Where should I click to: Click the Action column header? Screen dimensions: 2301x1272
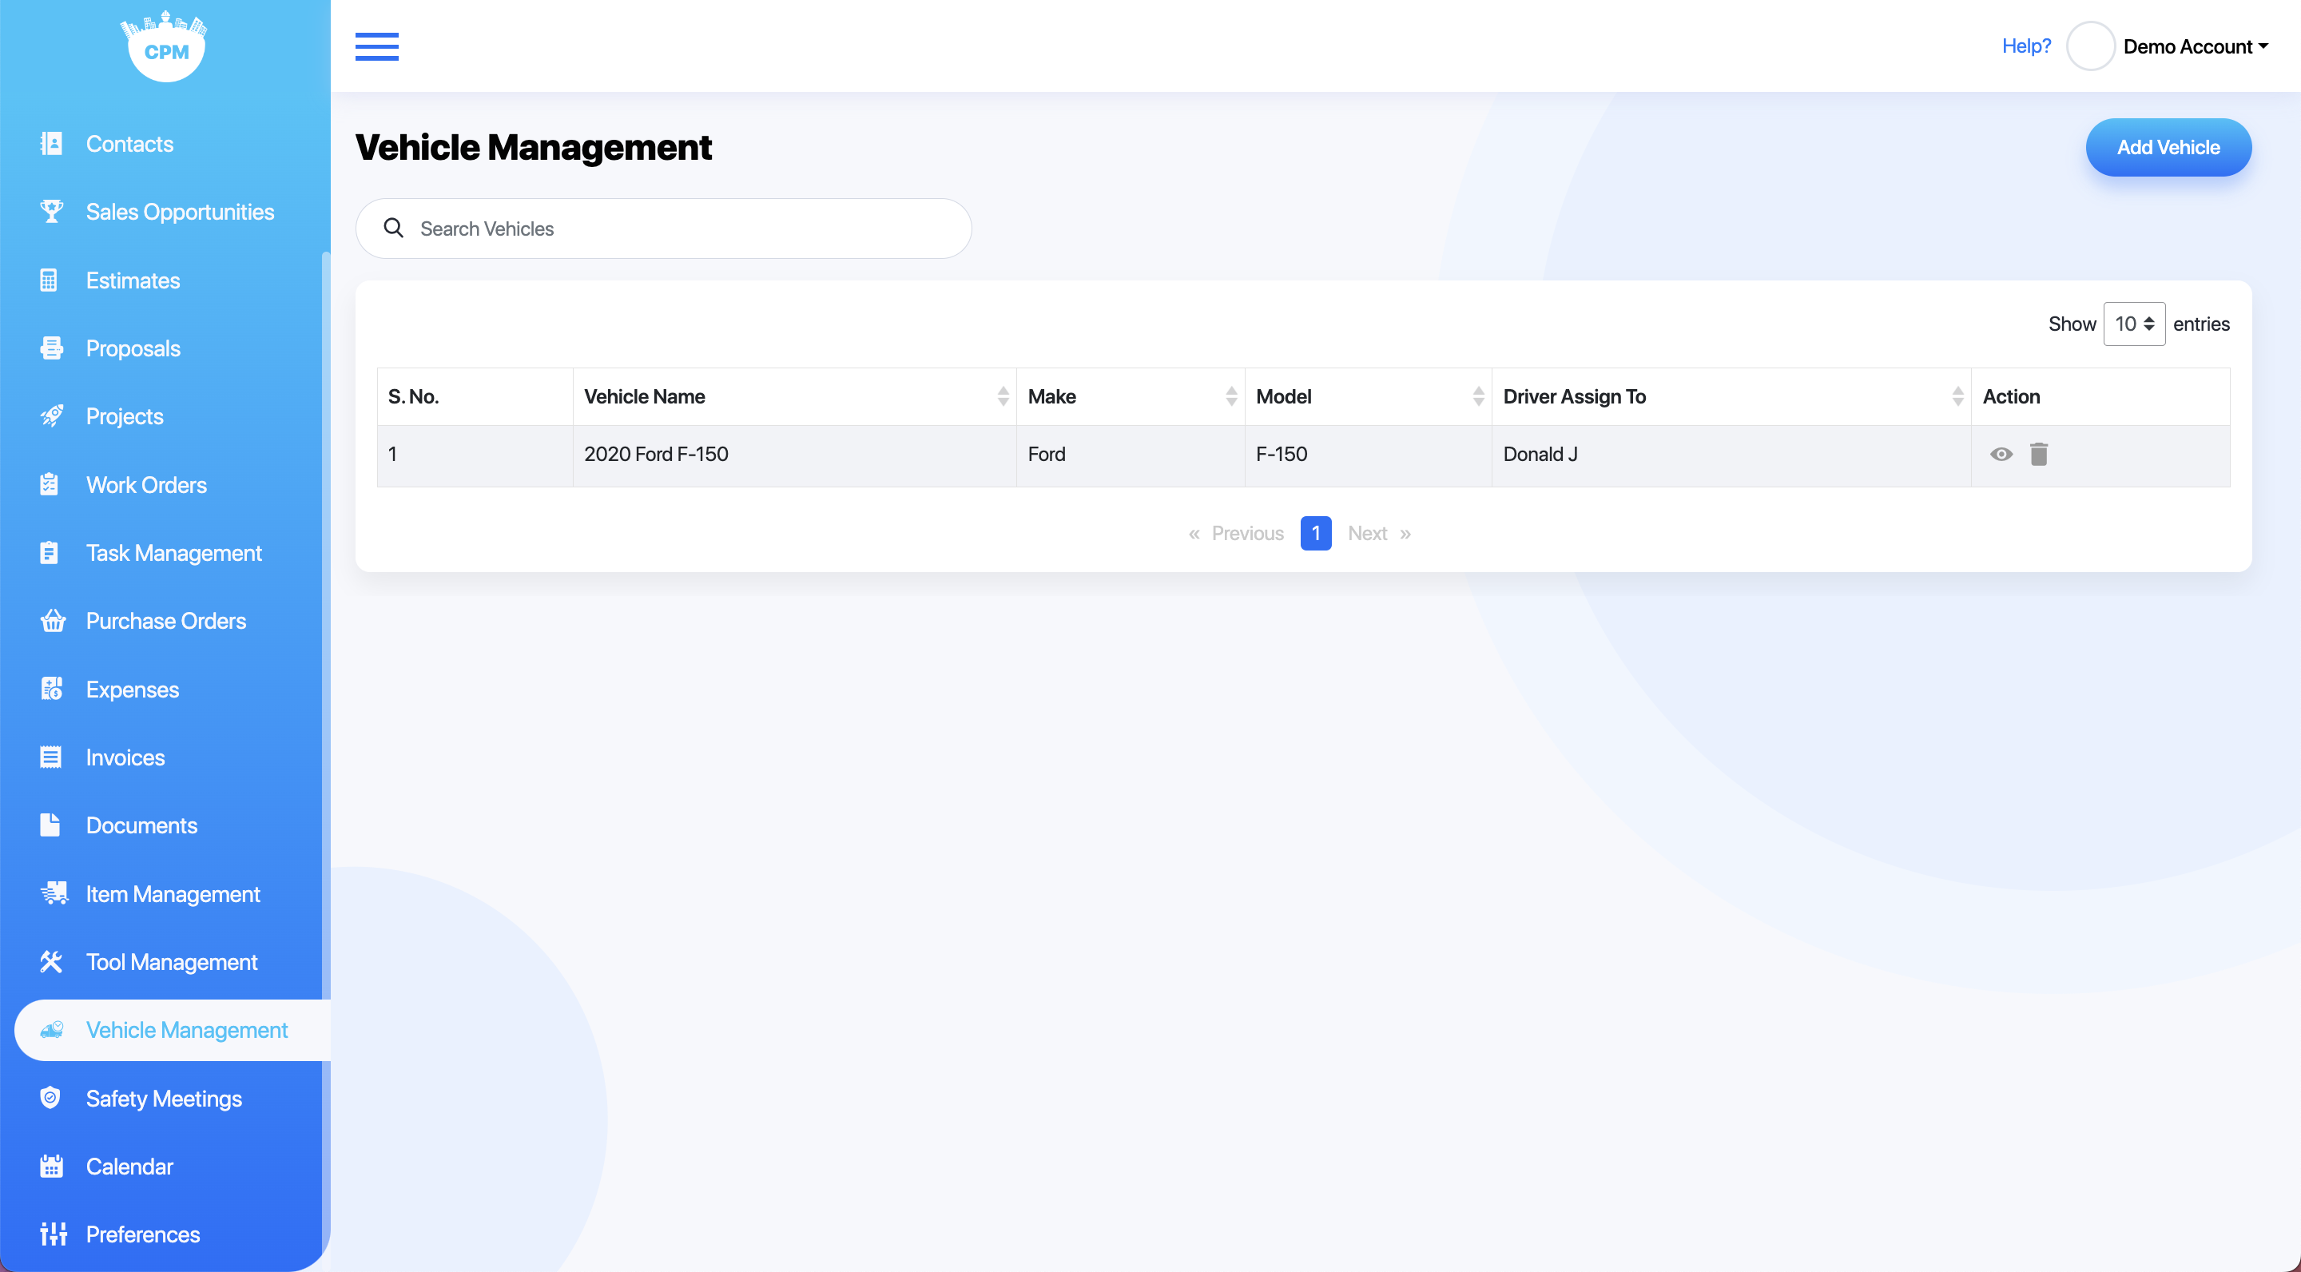click(x=2100, y=396)
